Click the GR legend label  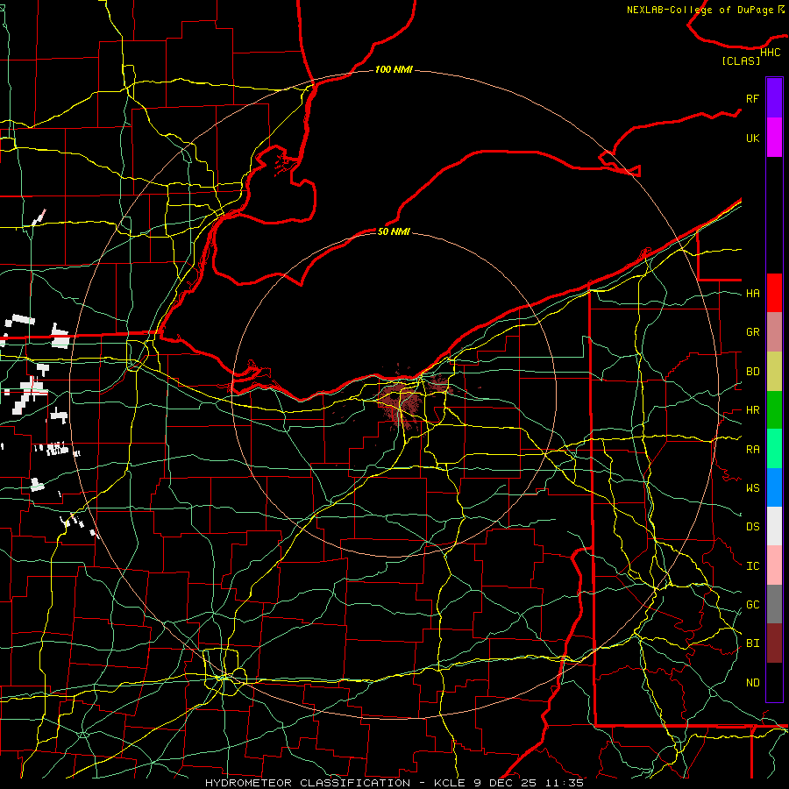(753, 332)
